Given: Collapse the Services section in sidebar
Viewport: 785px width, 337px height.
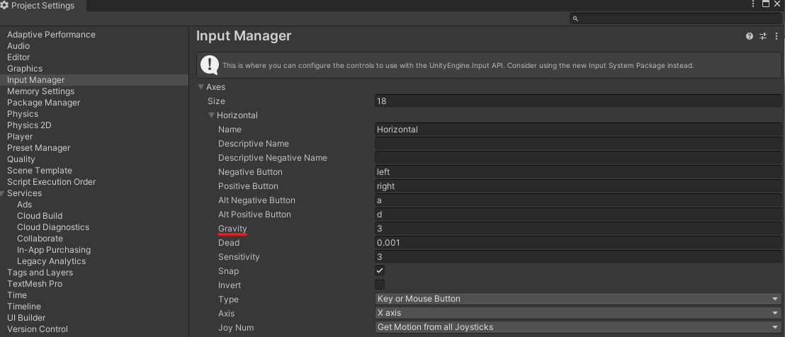Looking at the screenshot, I should [x=3, y=193].
